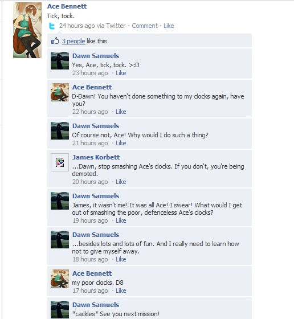294x319 pixels.
Task: Like Dawn's comment from 19 hours ago
Action: pyautogui.click(x=121, y=220)
